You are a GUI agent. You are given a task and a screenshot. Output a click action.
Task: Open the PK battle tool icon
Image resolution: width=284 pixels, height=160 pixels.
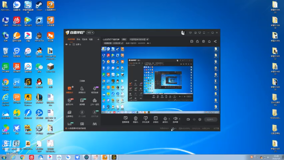click(70, 102)
